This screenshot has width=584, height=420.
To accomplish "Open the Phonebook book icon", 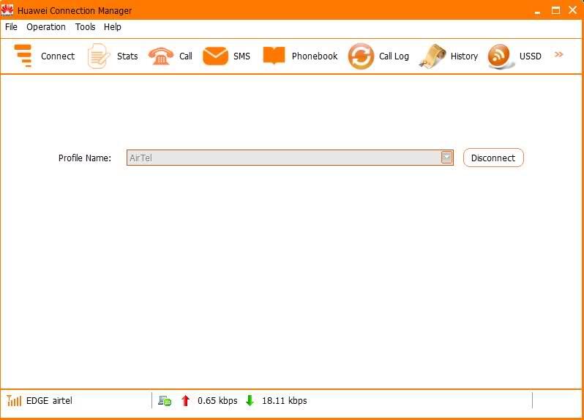I will (x=274, y=56).
